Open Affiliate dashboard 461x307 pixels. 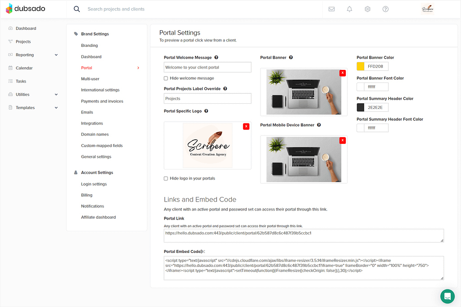pos(99,217)
